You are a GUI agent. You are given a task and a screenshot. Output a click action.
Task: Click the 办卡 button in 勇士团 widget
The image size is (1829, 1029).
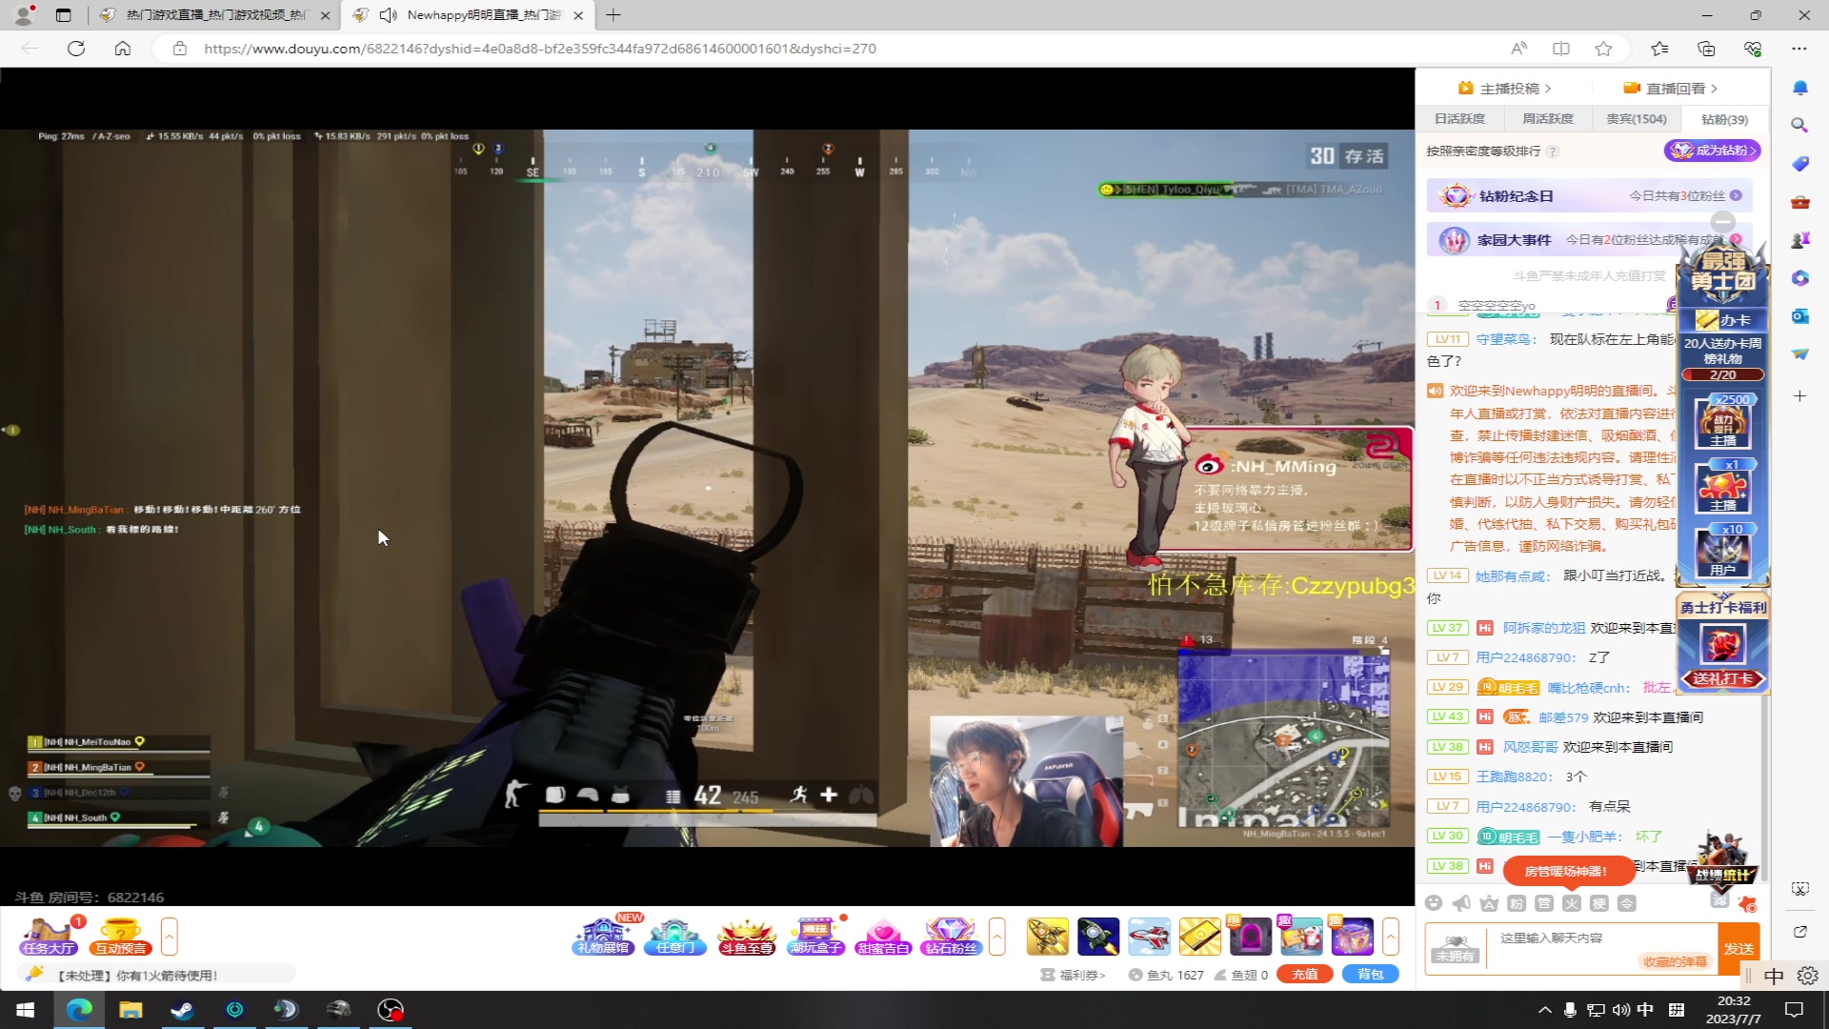click(1724, 320)
